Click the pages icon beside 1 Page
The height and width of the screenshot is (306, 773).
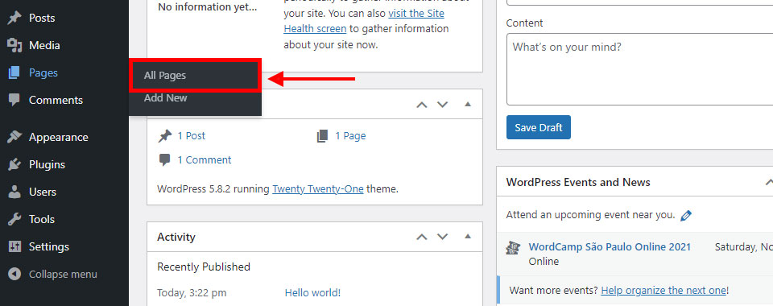(x=322, y=136)
